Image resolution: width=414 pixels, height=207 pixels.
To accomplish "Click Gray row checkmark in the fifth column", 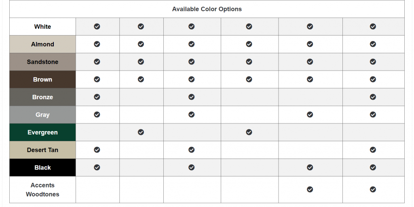I will click(310, 115).
